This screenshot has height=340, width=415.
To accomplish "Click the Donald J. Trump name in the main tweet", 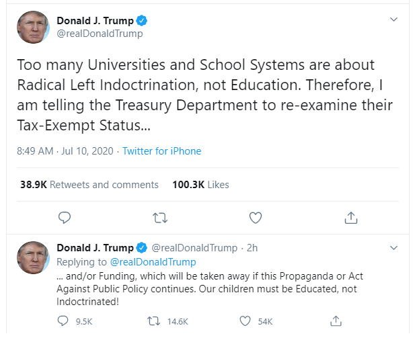I will [95, 21].
